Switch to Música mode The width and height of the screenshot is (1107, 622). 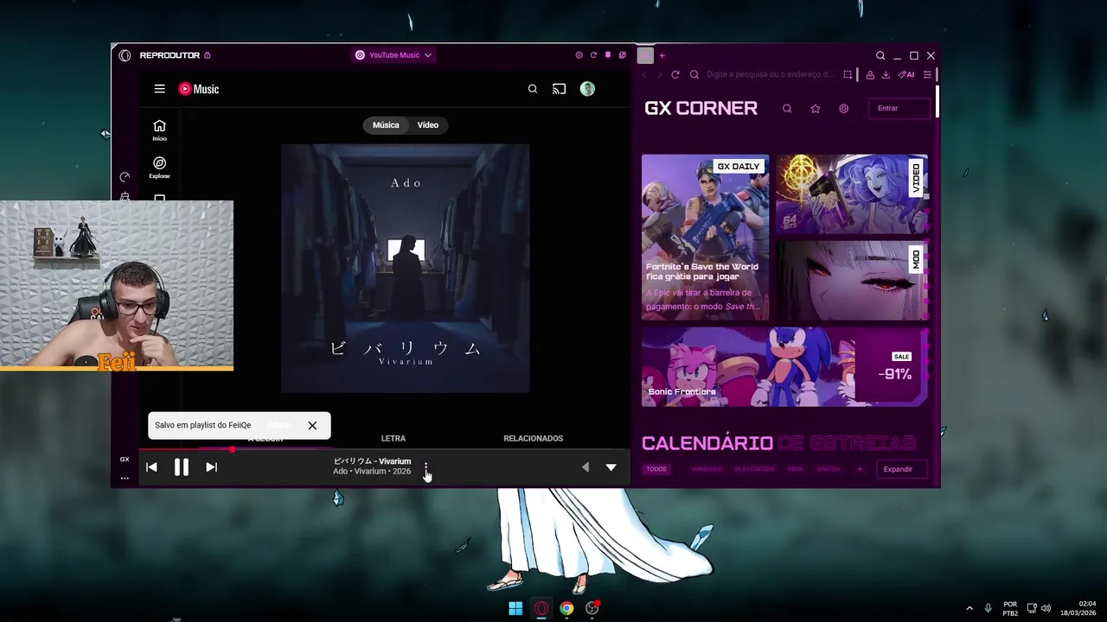pyautogui.click(x=386, y=125)
